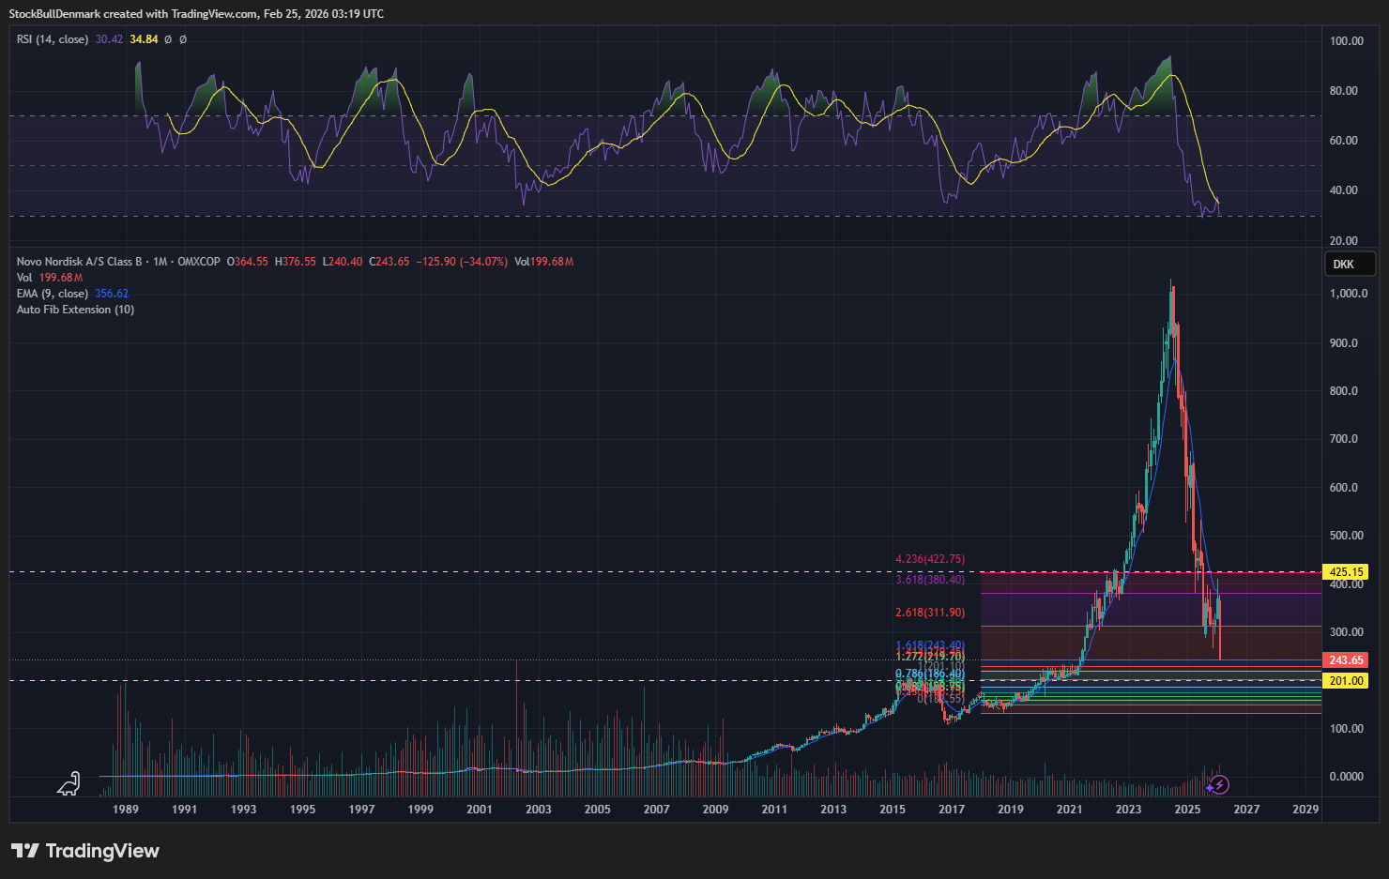Click the 1995 label on the time axis
The image size is (1389, 879).
302,810
